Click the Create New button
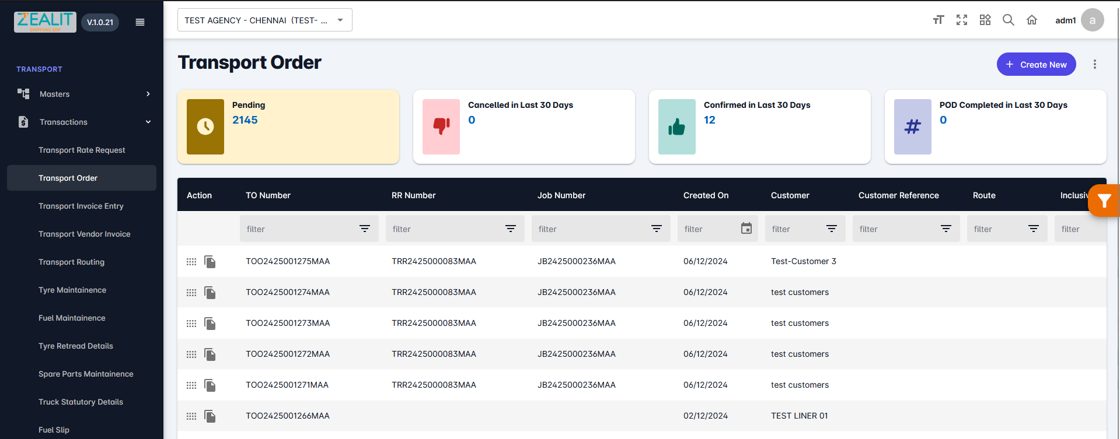The image size is (1120, 439). tap(1036, 65)
